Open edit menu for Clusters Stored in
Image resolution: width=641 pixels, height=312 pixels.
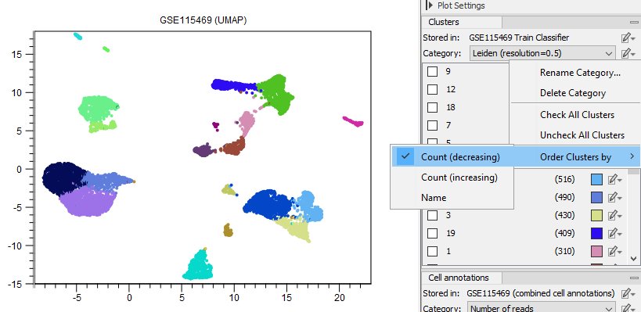(628, 38)
